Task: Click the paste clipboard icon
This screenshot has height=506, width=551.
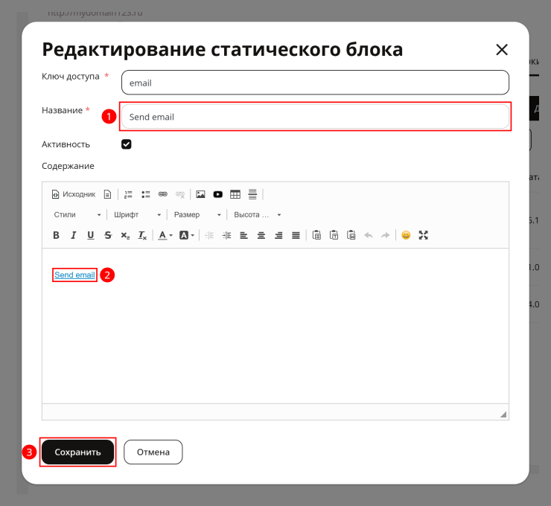Action: pyautogui.click(x=316, y=235)
